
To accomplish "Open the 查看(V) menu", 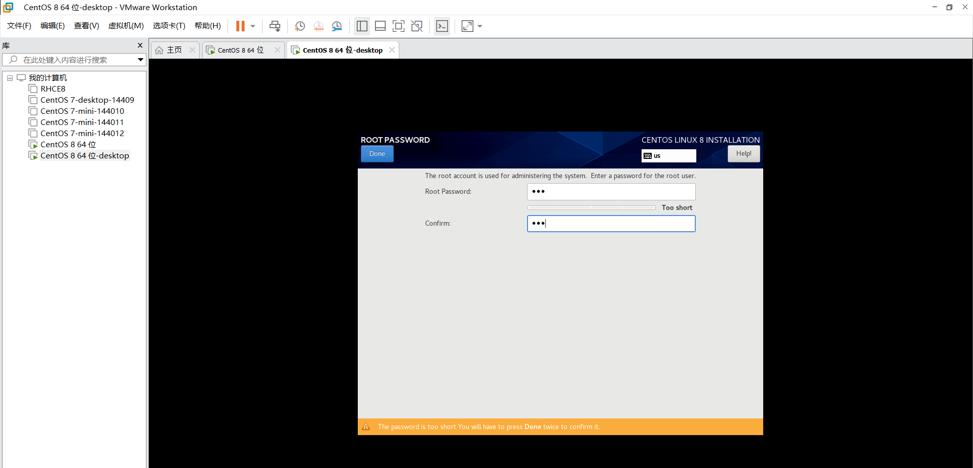I will (87, 26).
